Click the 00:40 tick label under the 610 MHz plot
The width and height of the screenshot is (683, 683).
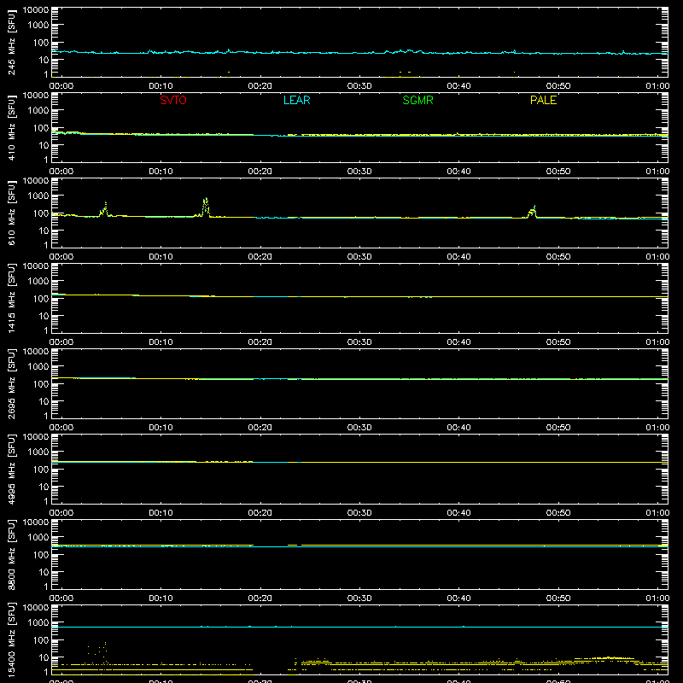tap(458, 257)
